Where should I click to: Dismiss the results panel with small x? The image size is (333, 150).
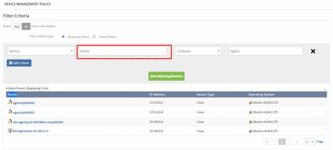click(x=325, y=90)
